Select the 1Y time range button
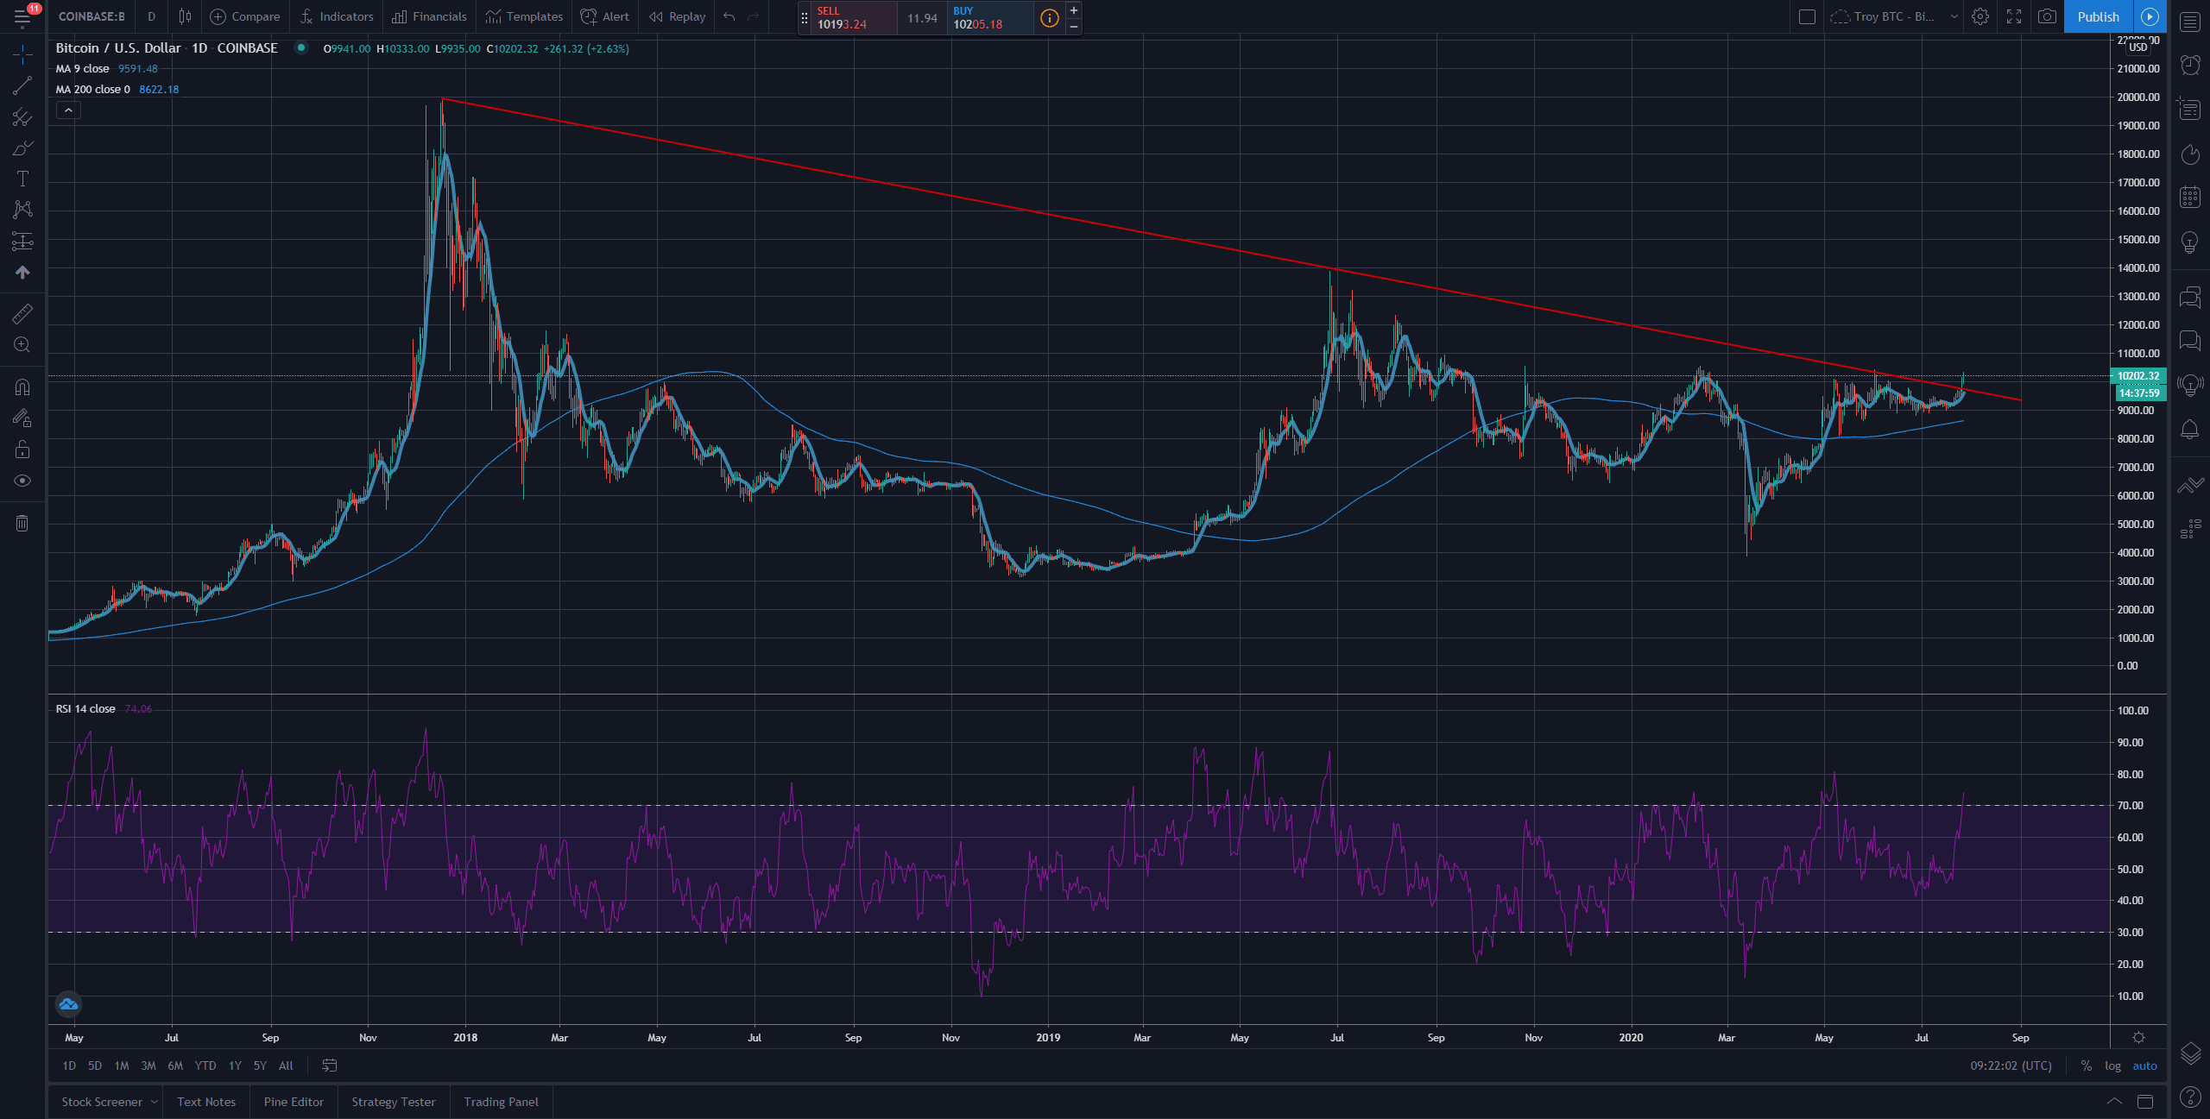 (235, 1066)
